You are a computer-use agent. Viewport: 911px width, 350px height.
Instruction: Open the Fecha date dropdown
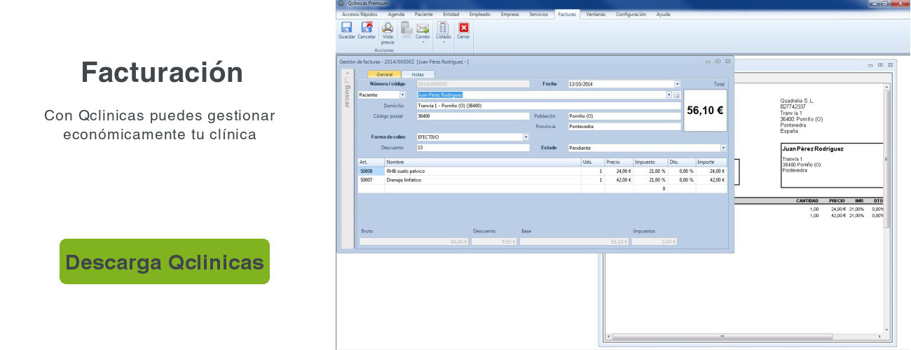point(677,83)
